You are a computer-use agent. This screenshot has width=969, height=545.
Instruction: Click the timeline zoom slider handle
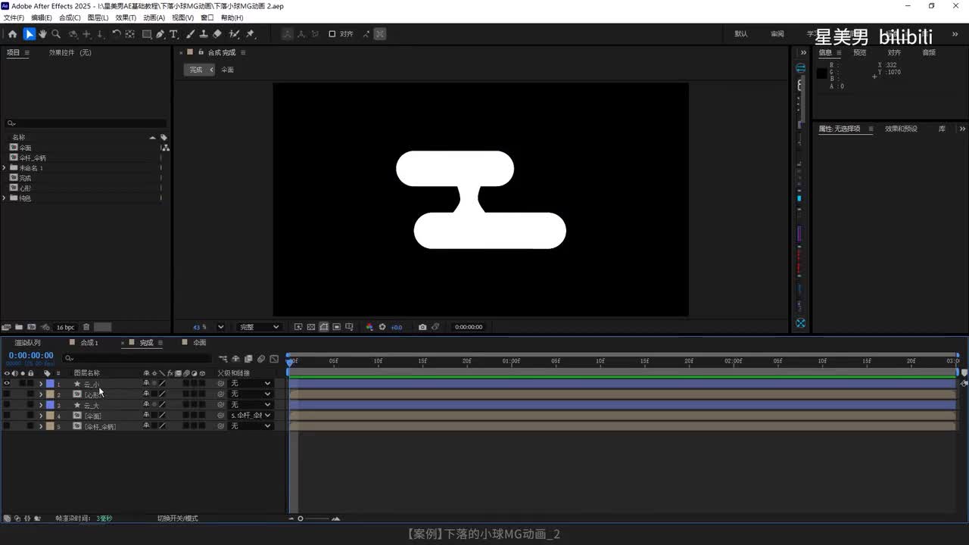click(x=301, y=519)
